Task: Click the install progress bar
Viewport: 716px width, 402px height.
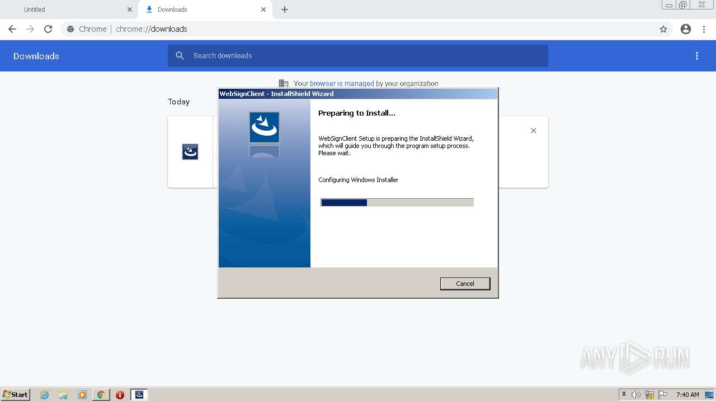Action: click(397, 203)
